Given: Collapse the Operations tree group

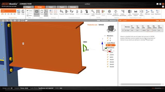Looking at the screenshot, I should (x=105, y=48).
